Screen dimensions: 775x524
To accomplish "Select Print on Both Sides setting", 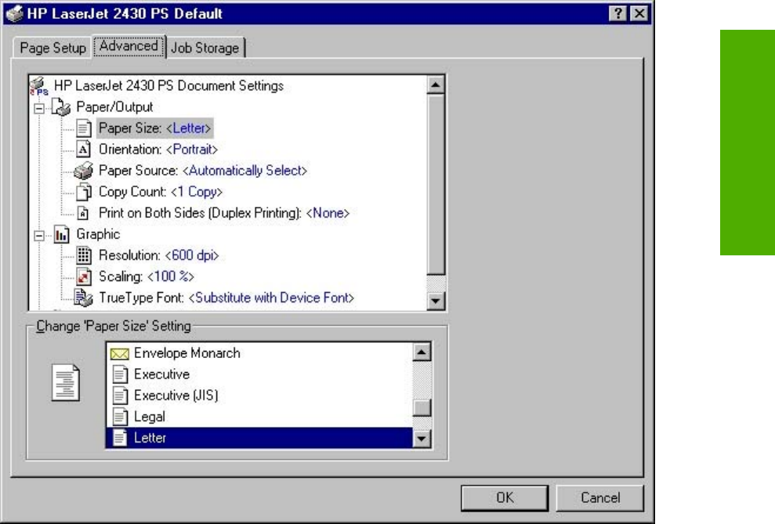I will (224, 213).
